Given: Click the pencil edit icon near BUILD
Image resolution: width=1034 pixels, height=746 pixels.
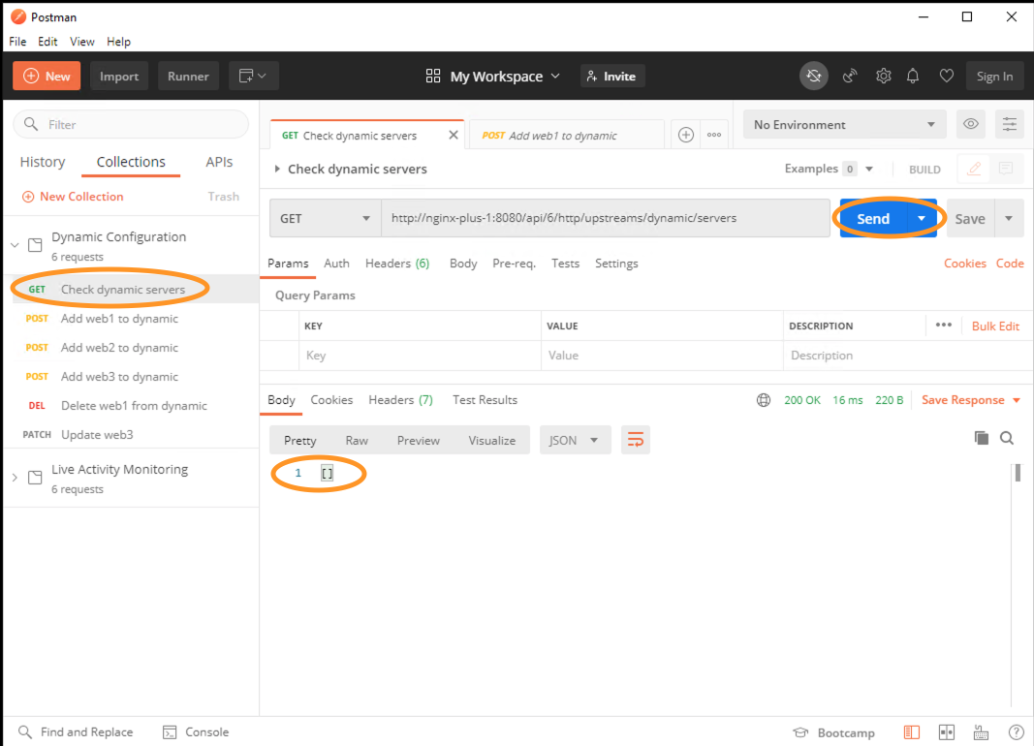Looking at the screenshot, I should (974, 169).
